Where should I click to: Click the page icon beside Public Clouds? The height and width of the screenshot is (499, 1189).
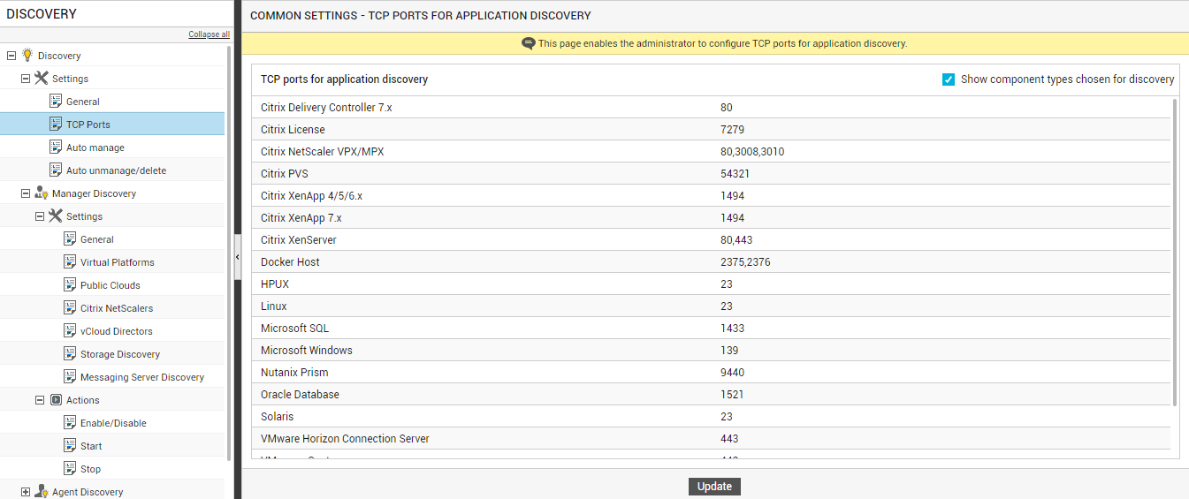70,284
